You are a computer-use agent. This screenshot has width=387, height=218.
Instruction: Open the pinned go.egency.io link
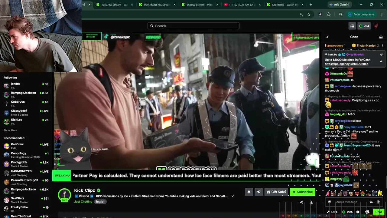[346, 64]
